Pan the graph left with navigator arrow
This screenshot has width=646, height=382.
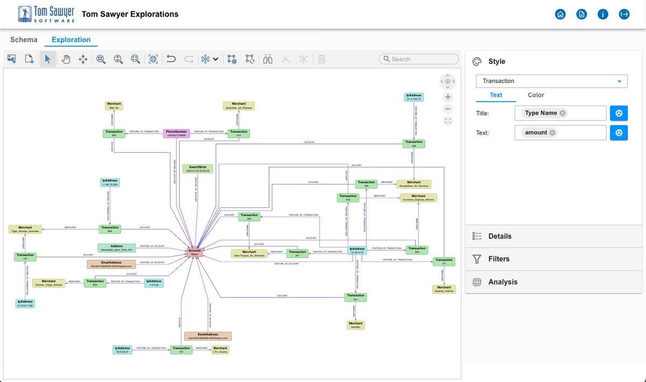pos(441,82)
